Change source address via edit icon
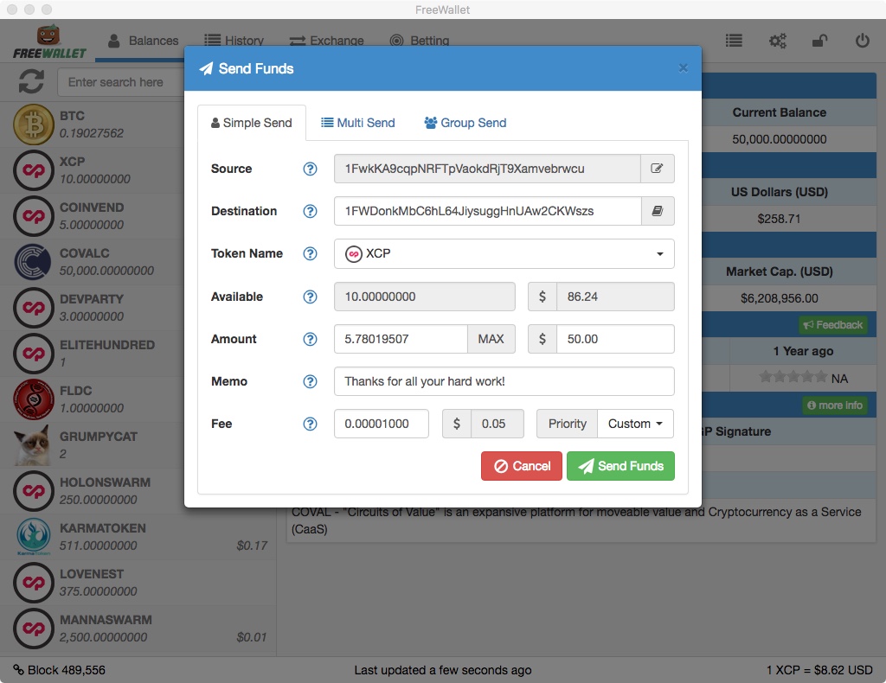This screenshot has height=683, width=886. click(658, 169)
